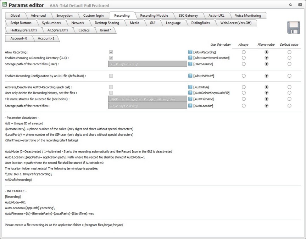Enable Activate/Deactivate AUTO-Recording checkbox
306x239 pixels.
click(111, 87)
